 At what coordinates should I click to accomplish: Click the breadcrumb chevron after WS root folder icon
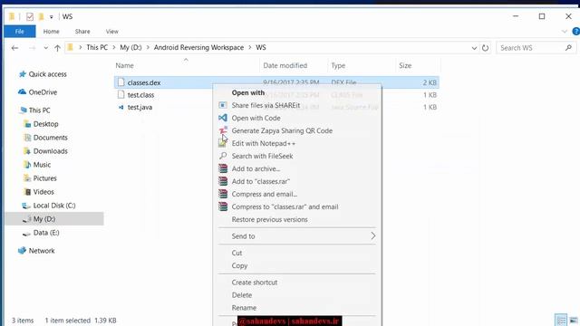tap(80, 48)
